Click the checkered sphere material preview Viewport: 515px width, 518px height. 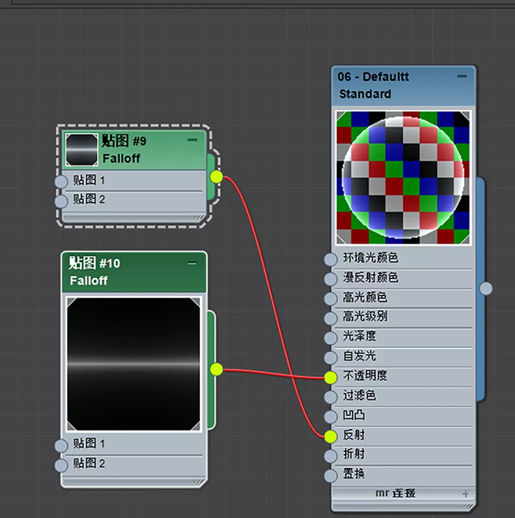[x=403, y=177]
